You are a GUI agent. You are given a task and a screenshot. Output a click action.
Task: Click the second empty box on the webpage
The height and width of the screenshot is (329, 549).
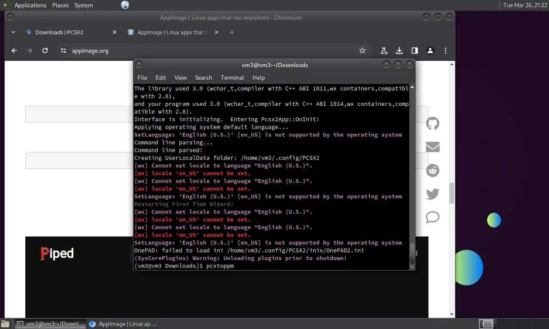point(79,160)
